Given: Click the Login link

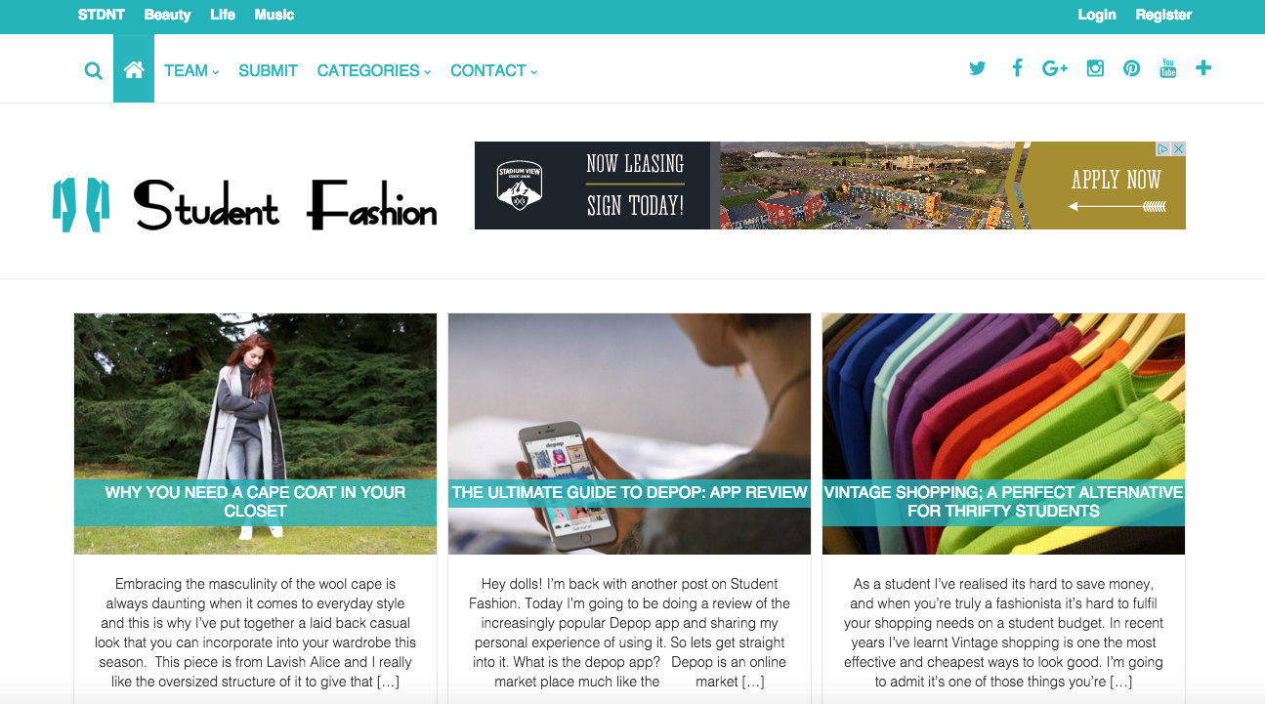Looking at the screenshot, I should pyautogui.click(x=1097, y=15).
